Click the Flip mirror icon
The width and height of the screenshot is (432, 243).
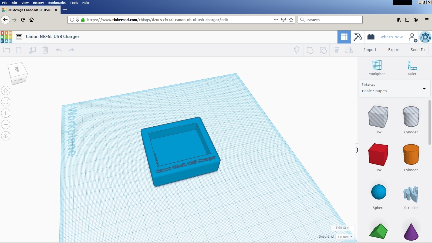pyautogui.click(x=349, y=50)
